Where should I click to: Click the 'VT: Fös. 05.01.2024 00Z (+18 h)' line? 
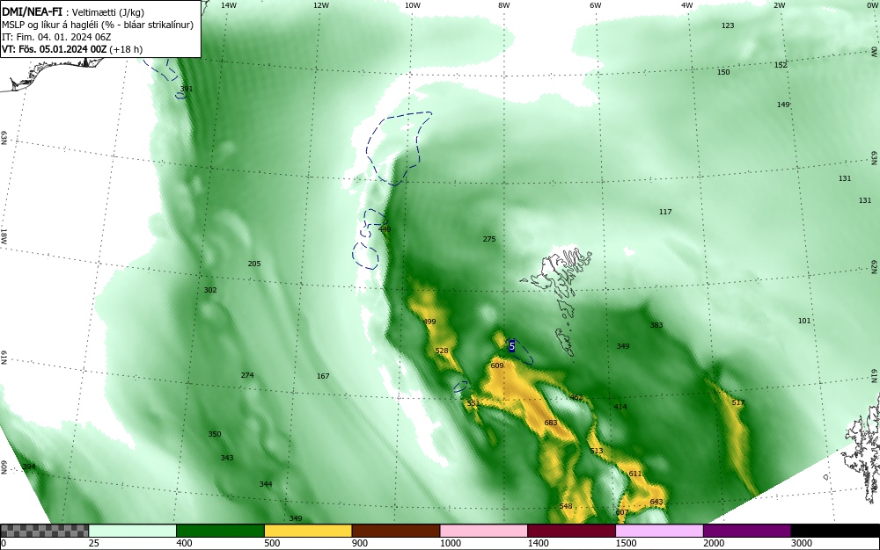pyautogui.click(x=72, y=49)
